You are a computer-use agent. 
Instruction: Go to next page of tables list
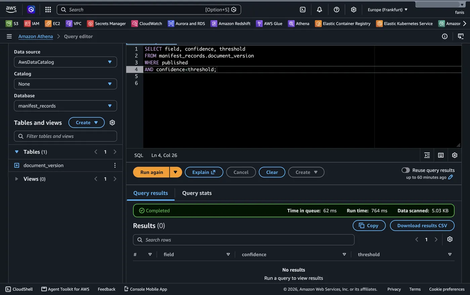115,152
